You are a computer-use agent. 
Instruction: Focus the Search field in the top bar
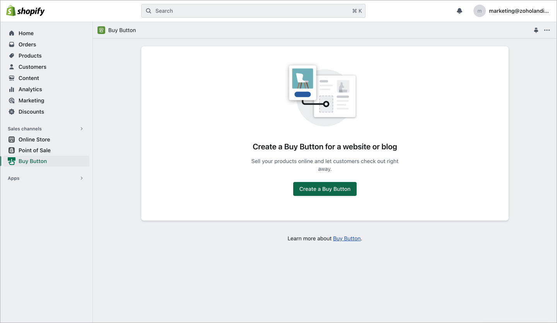(x=253, y=11)
